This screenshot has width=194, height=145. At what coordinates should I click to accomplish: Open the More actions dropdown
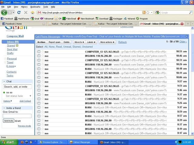(x=107, y=42)
